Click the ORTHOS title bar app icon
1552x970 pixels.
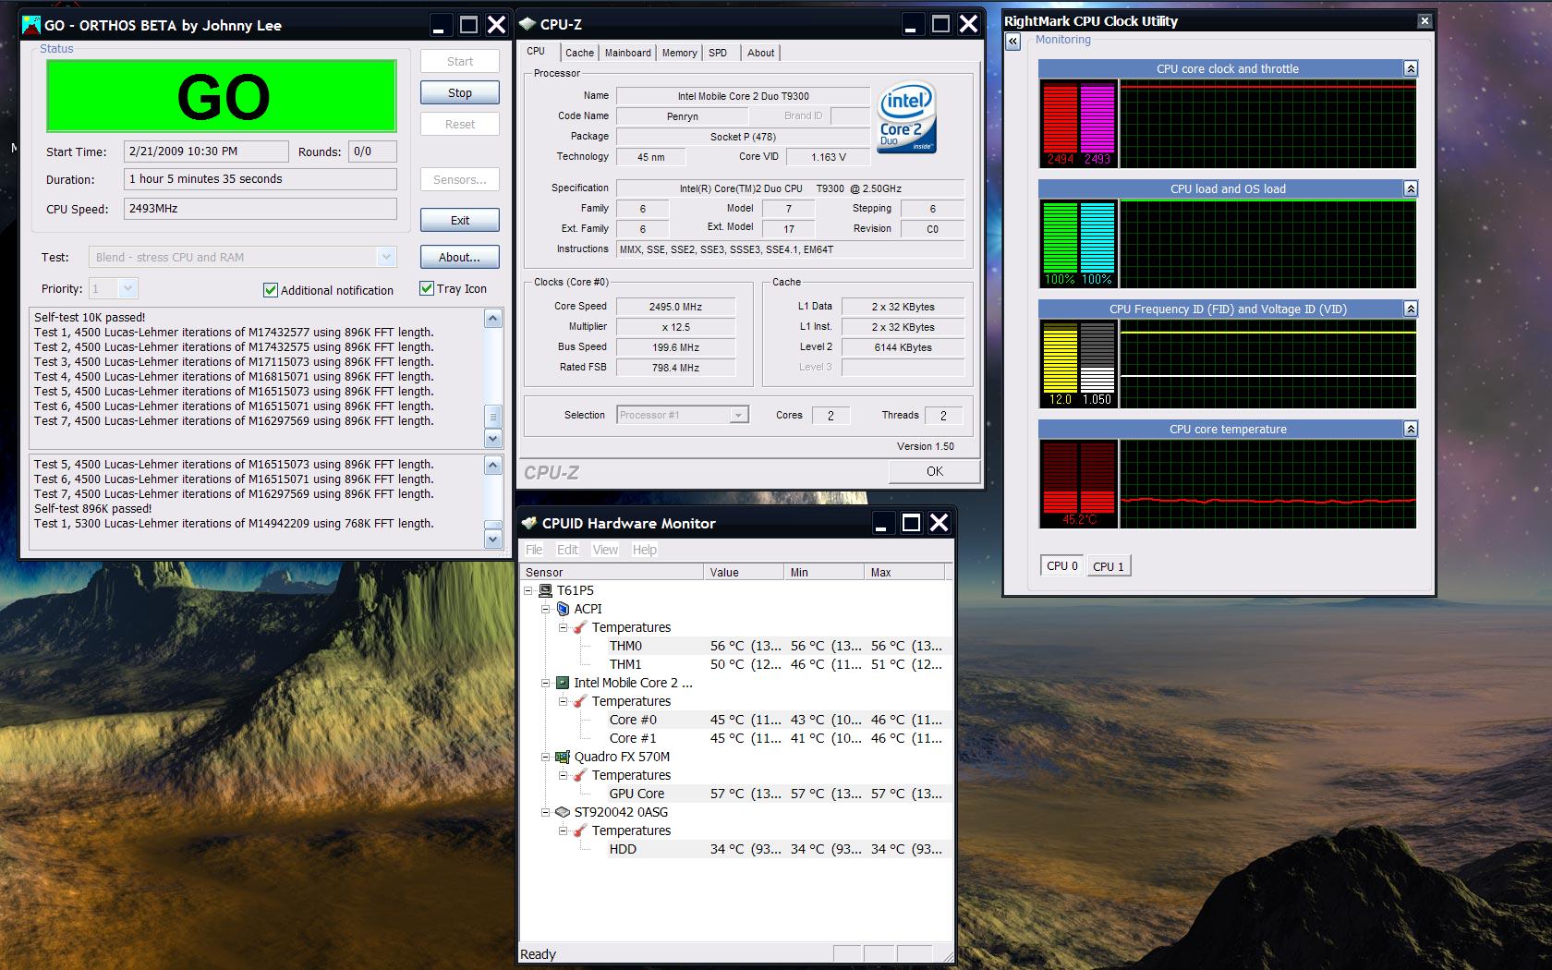click(31, 25)
